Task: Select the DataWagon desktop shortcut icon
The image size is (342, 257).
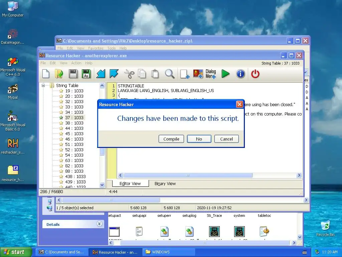Action: pyautogui.click(x=13, y=36)
